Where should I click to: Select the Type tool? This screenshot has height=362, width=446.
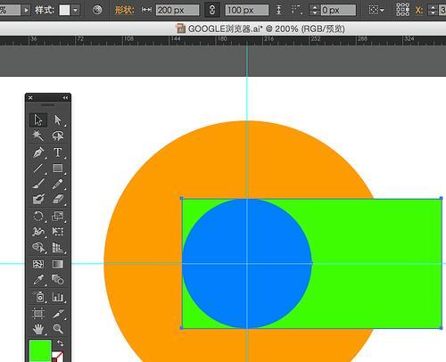pyautogui.click(x=58, y=152)
